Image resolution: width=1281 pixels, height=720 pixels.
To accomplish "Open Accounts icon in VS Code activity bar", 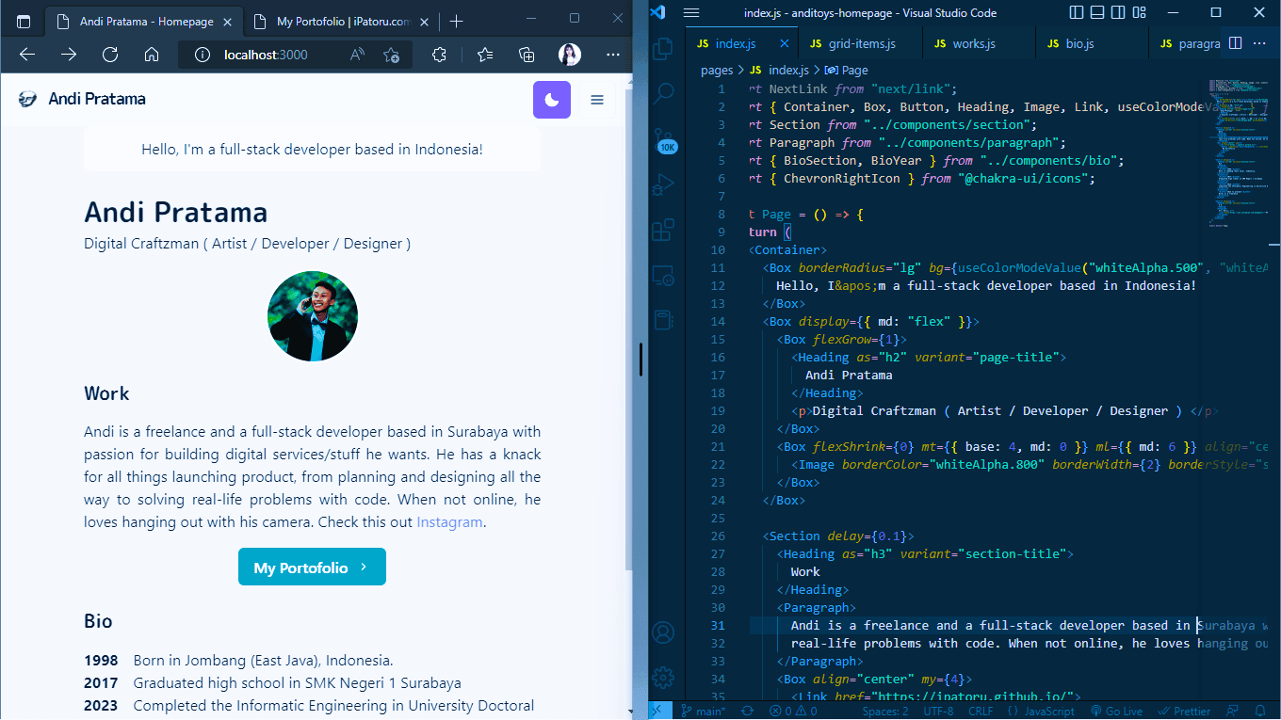I will (665, 632).
